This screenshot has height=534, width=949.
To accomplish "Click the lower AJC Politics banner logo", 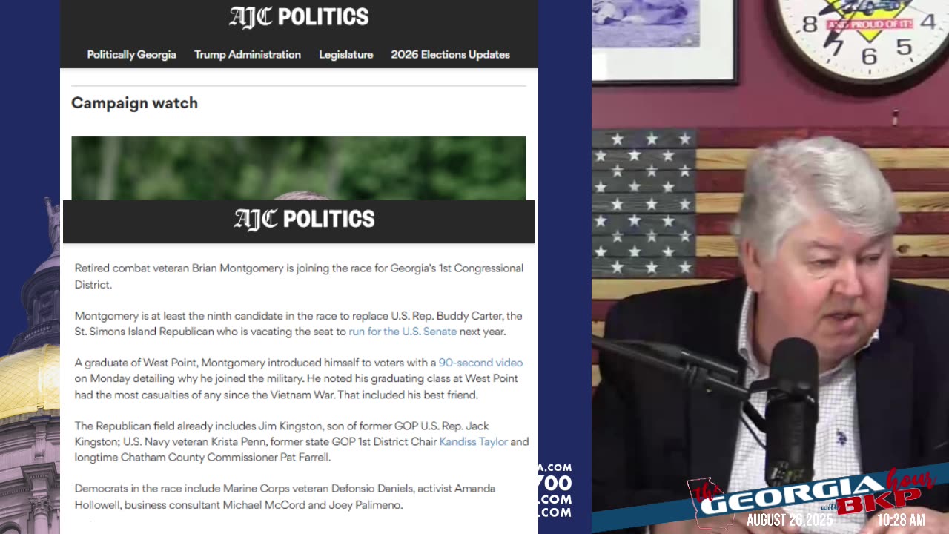I will click(304, 219).
